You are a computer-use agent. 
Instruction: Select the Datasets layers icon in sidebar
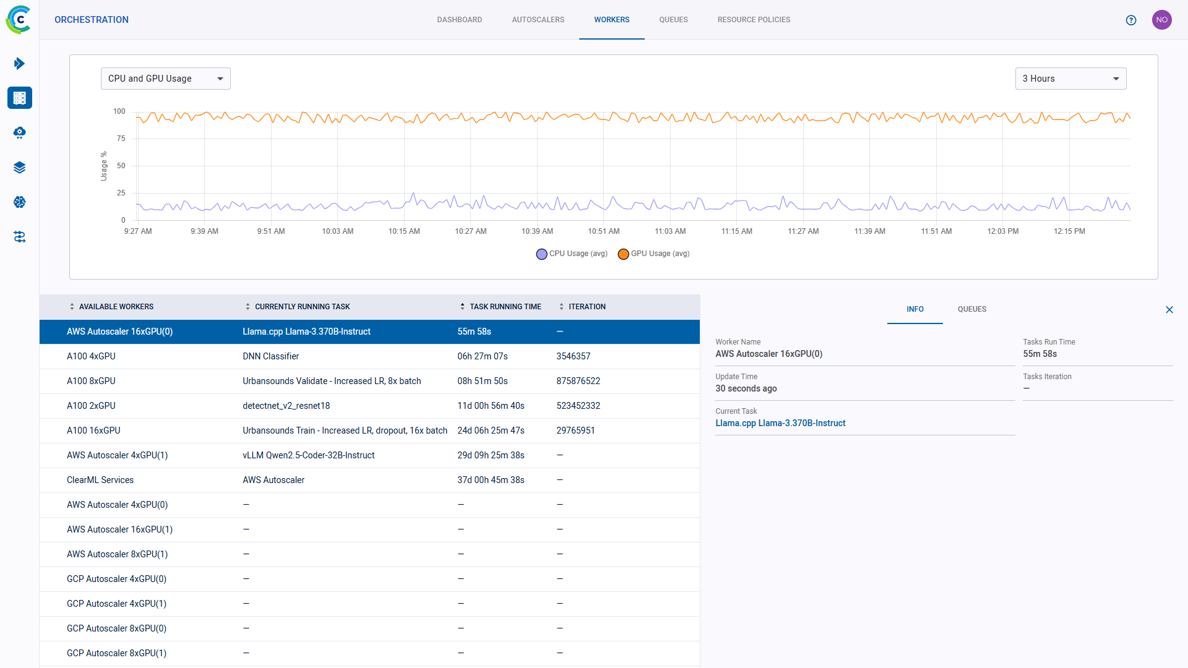click(19, 167)
